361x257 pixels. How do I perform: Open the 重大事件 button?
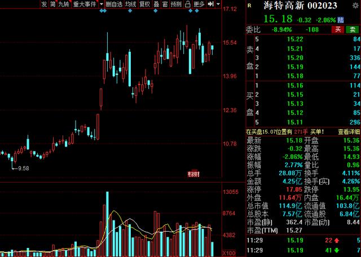point(85,4)
